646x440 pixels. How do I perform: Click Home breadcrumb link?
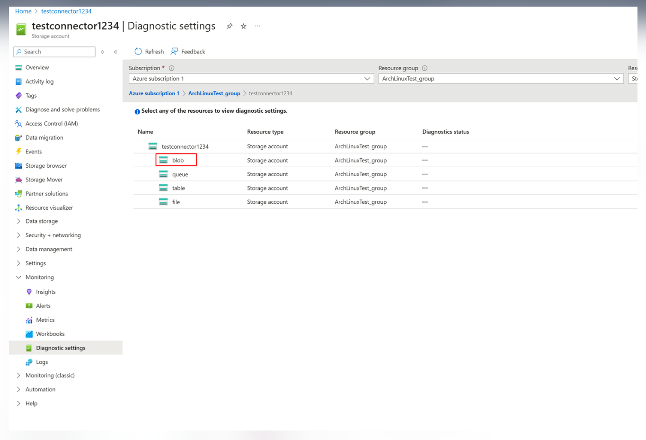[x=23, y=11]
